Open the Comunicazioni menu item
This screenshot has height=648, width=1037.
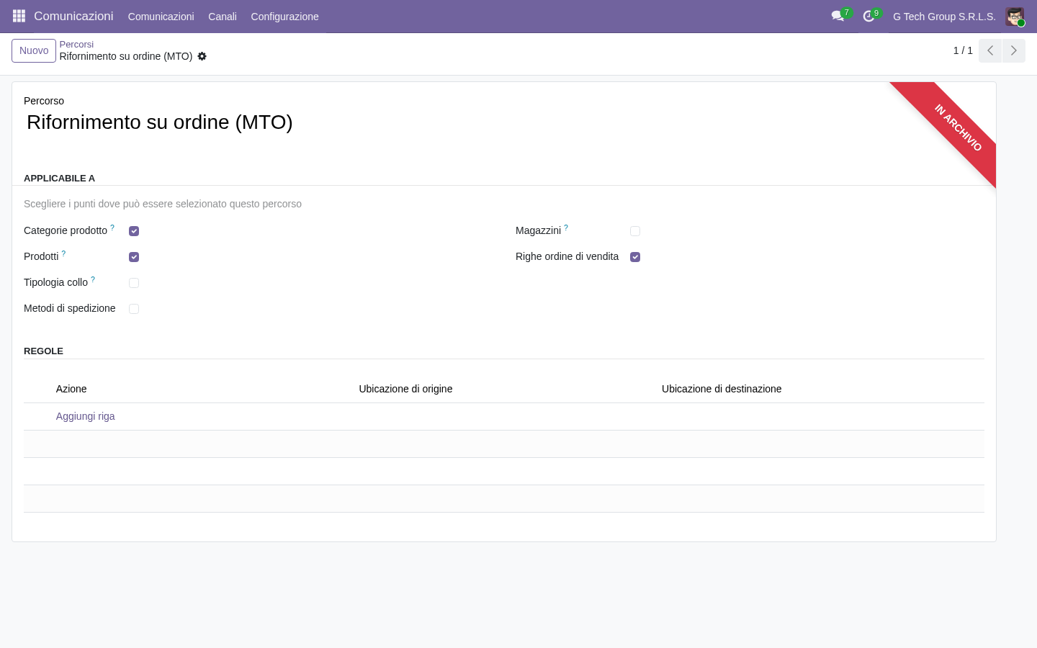pos(161,17)
